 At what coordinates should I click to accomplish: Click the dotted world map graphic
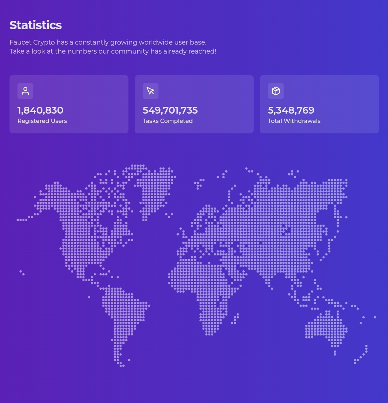point(197,266)
